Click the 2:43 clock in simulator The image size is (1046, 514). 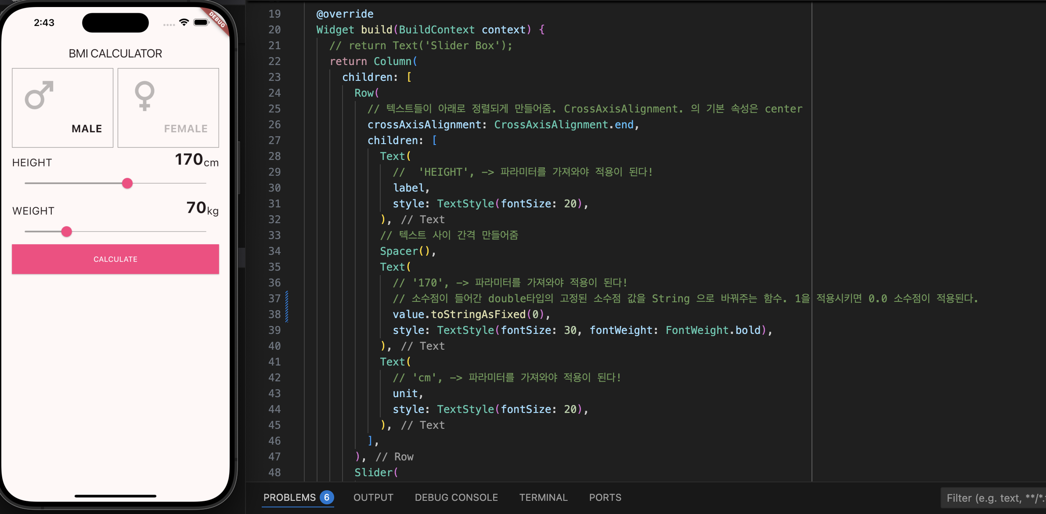pyautogui.click(x=44, y=22)
